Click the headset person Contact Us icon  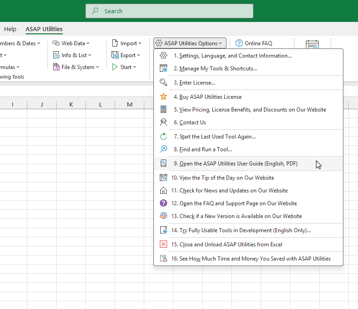click(x=163, y=123)
